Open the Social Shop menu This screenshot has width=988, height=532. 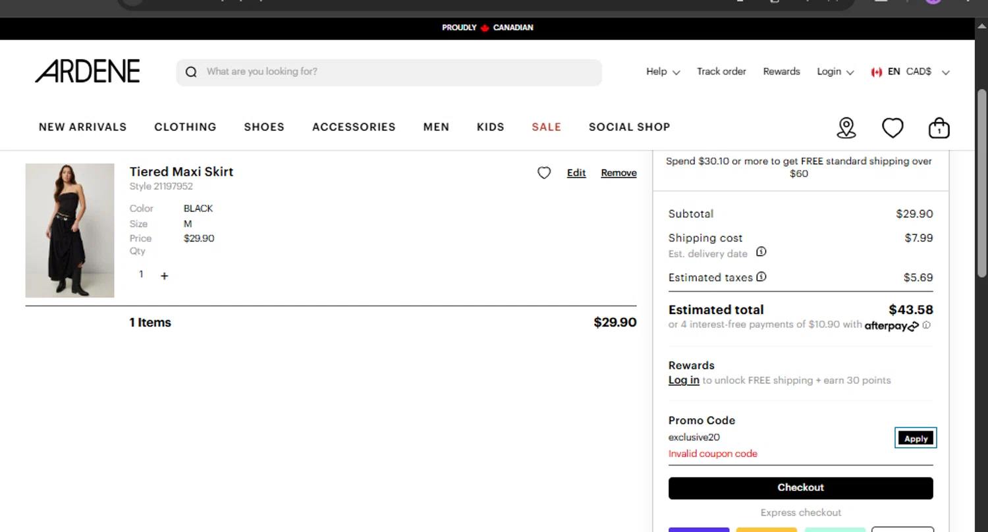click(x=629, y=127)
